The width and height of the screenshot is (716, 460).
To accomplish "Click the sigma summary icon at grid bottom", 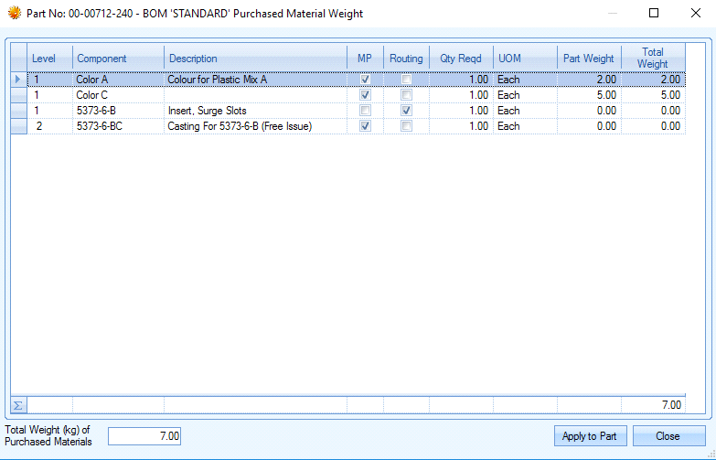I will [18, 404].
